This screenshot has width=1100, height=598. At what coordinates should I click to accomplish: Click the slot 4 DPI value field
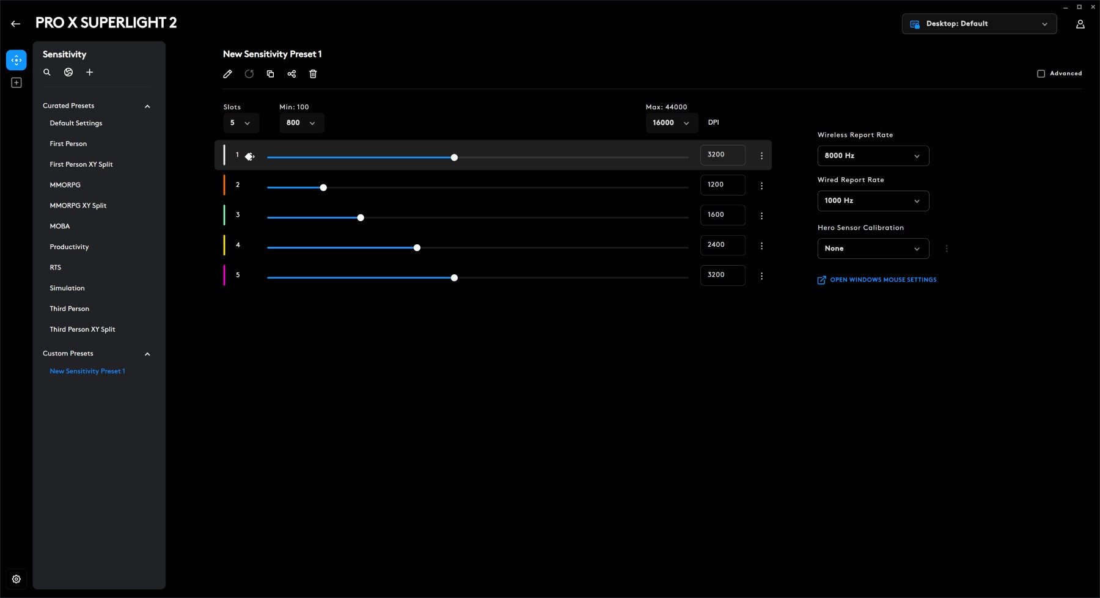tap(722, 245)
